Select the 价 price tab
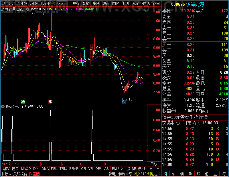Image resolution: width=229 pixels, height=177 pixels. pos(174,174)
